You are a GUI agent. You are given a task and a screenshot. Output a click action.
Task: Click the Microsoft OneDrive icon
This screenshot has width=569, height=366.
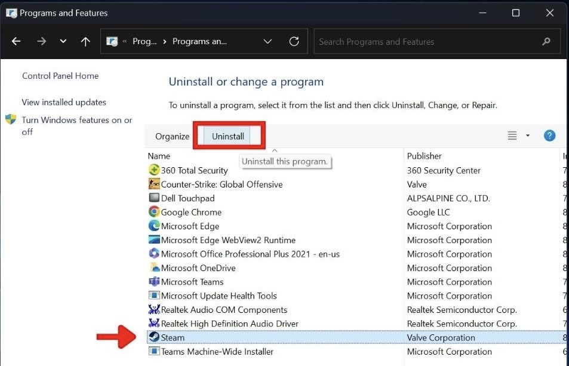154,267
